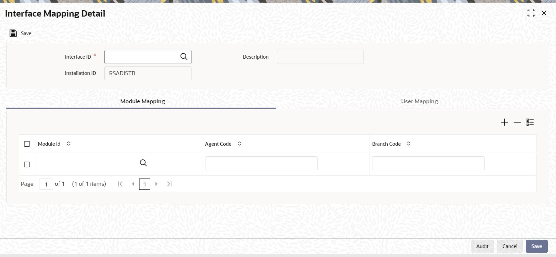
Task: Click the floppy disk Save icon
Action: (x=13, y=33)
